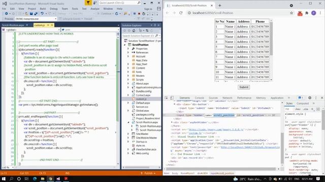This screenshot has height=182, width=325.
Task: Open Windows Start menu
Action: tap(4, 178)
